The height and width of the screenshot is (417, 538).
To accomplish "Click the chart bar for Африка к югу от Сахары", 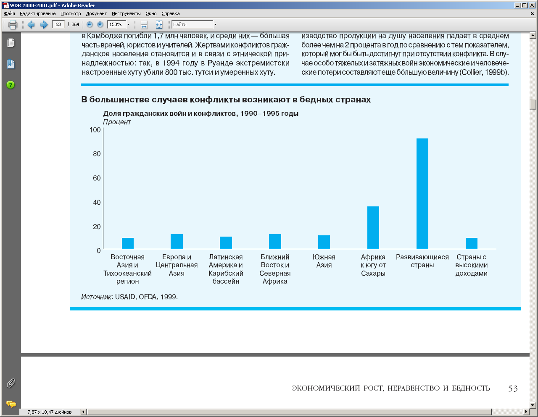I will pos(373,227).
